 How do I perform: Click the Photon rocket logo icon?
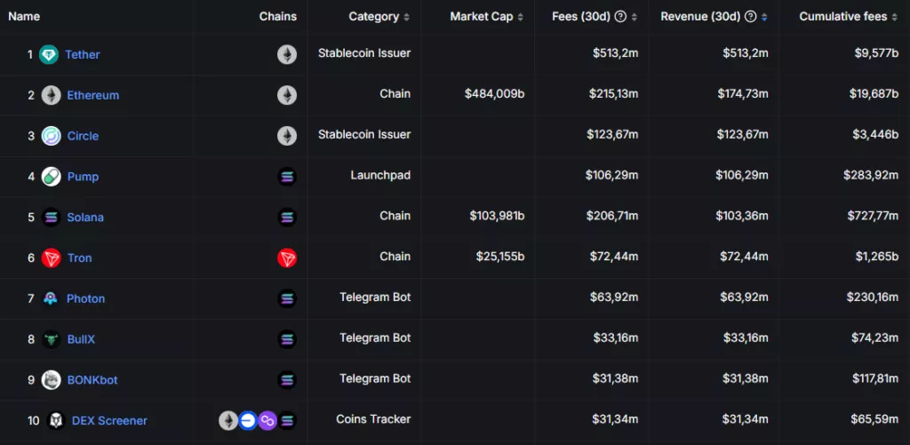(x=51, y=298)
